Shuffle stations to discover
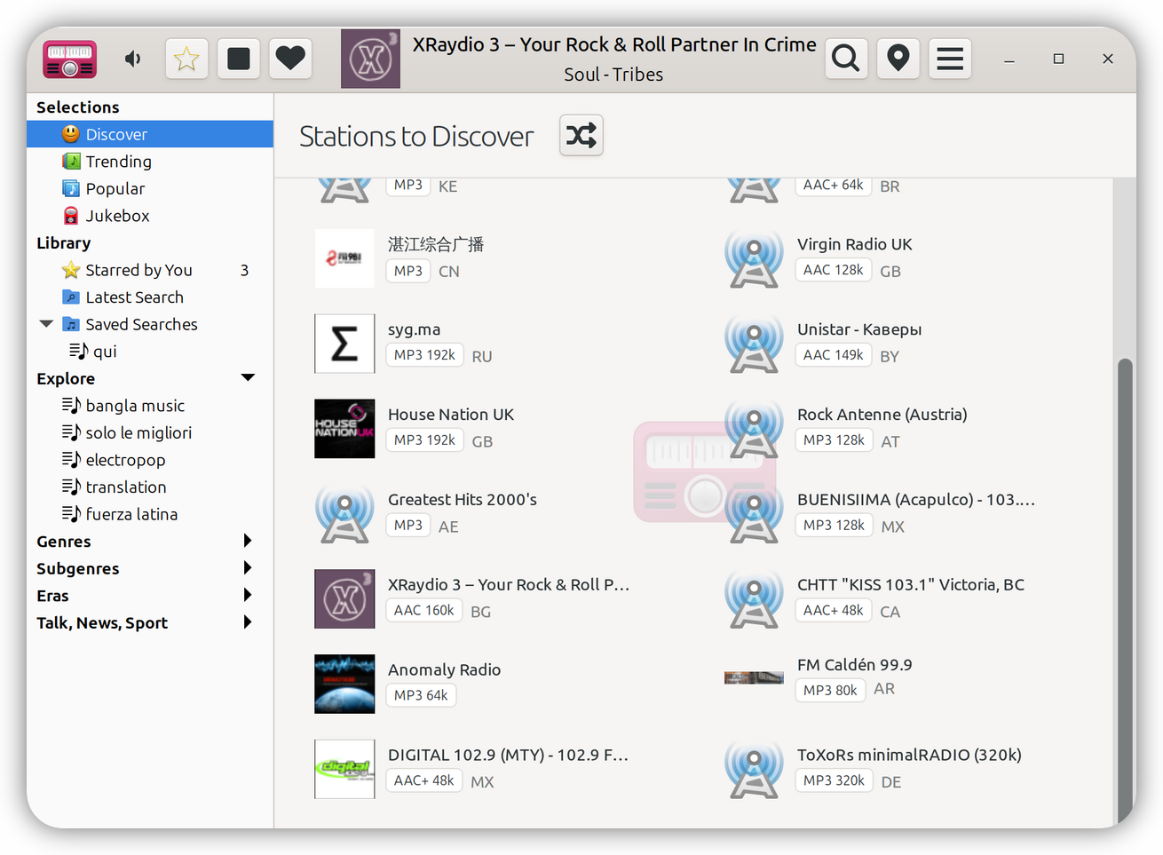The height and width of the screenshot is (855, 1163). tap(581, 135)
